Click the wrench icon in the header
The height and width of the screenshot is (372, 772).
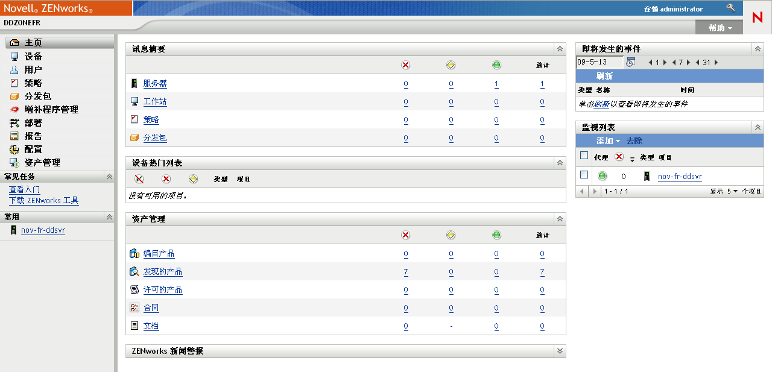click(x=731, y=8)
